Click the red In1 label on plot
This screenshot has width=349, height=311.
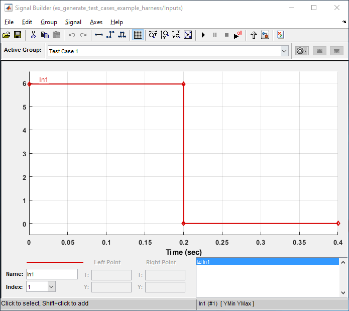pos(43,79)
